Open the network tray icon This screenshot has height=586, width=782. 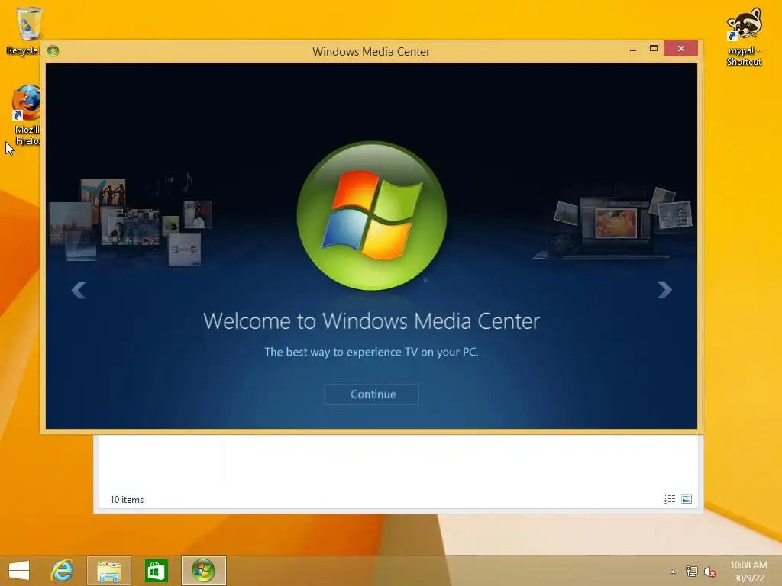pos(692,572)
